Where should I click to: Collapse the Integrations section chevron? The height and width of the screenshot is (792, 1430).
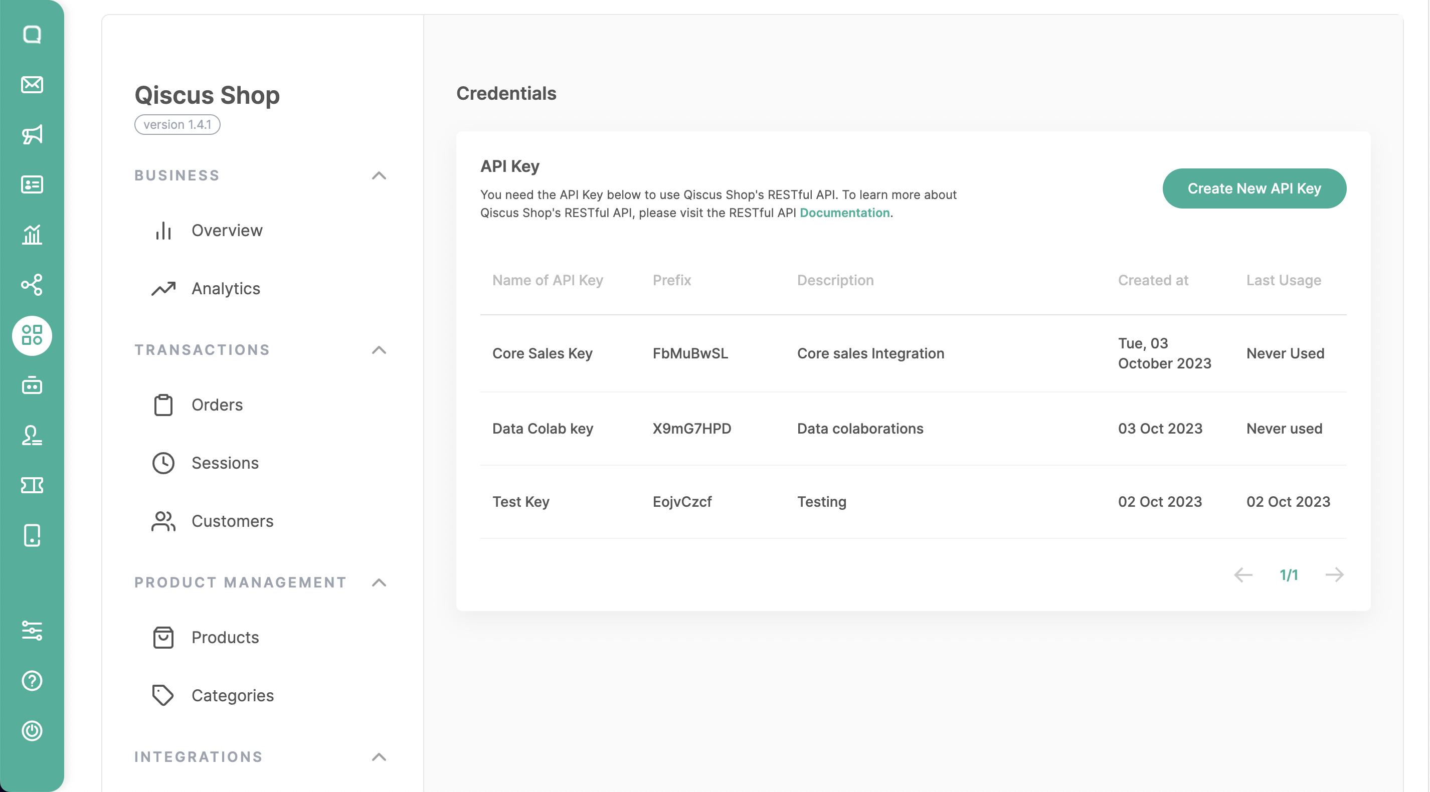coord(379,756)
